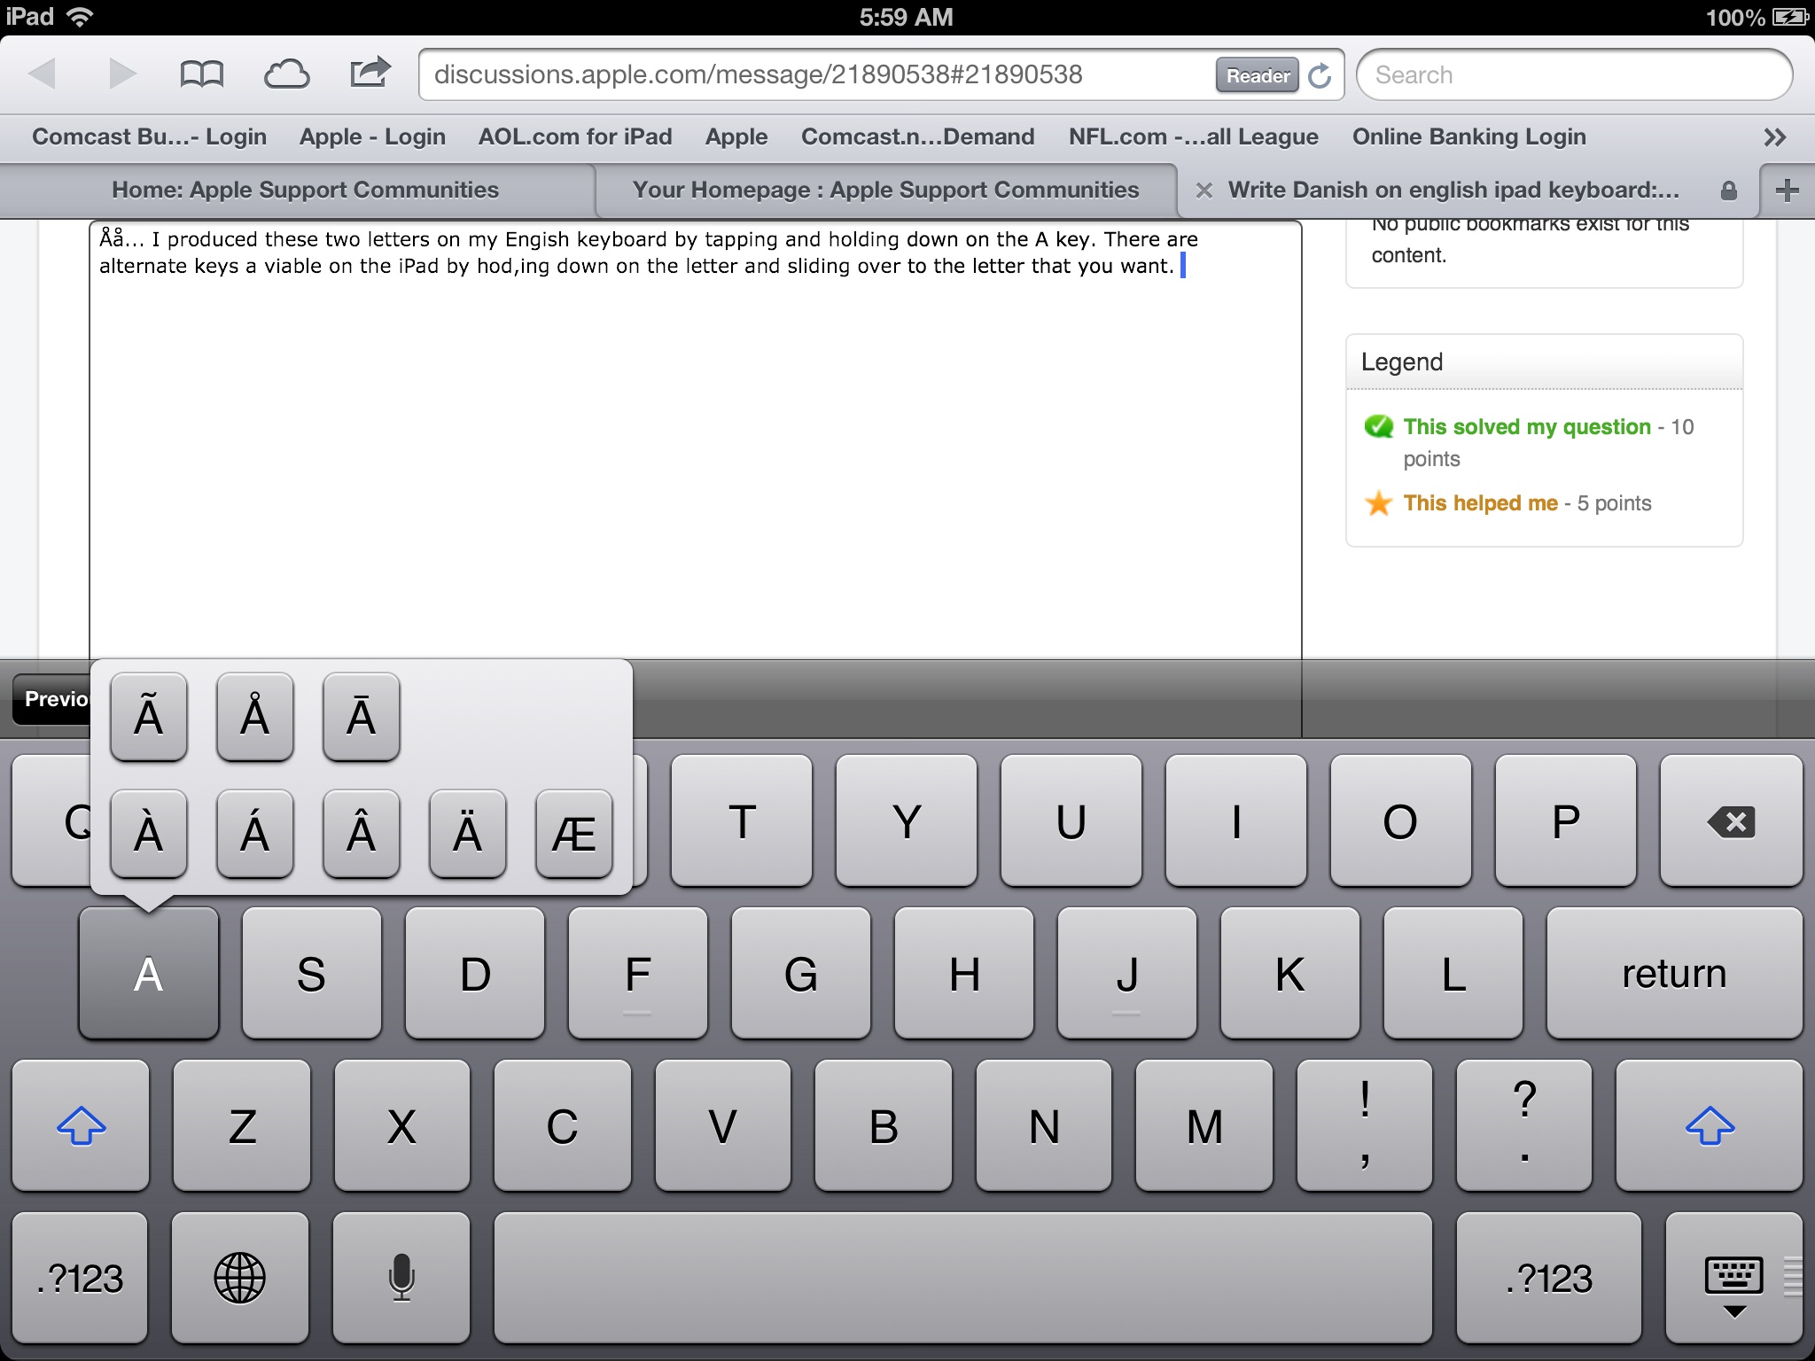Click inside the Search field

tap(1576, 74)
